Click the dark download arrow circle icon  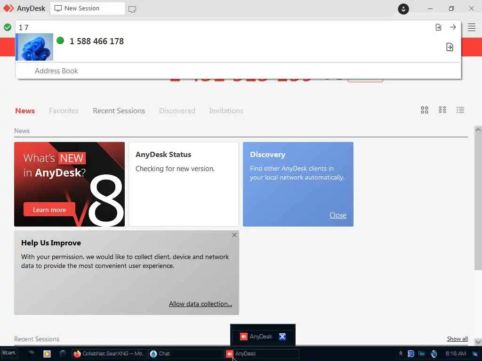point(403,9)
